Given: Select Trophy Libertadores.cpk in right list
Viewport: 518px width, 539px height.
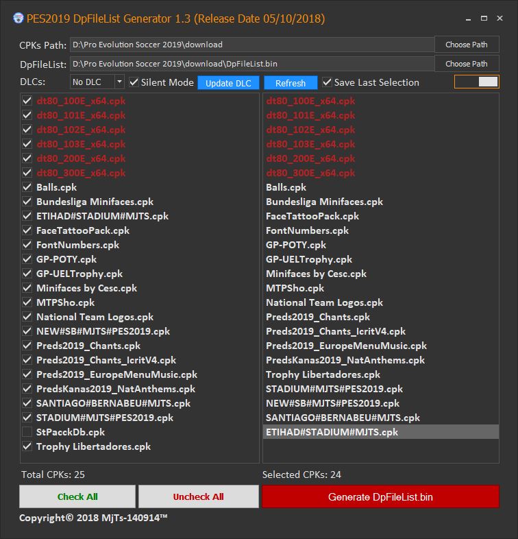Looking at the screenshot, I should (381, 374).
